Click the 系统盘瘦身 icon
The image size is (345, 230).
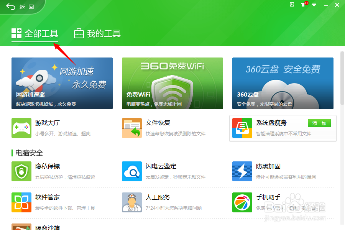tap(242, 128)
